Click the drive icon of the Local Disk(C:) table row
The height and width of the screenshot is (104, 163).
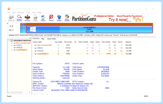35,54
